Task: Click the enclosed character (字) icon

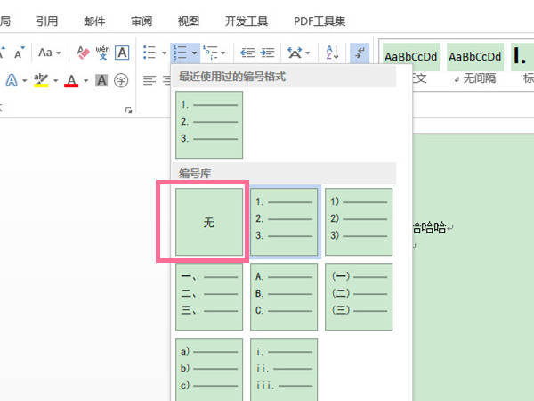Action: [122, 80]
